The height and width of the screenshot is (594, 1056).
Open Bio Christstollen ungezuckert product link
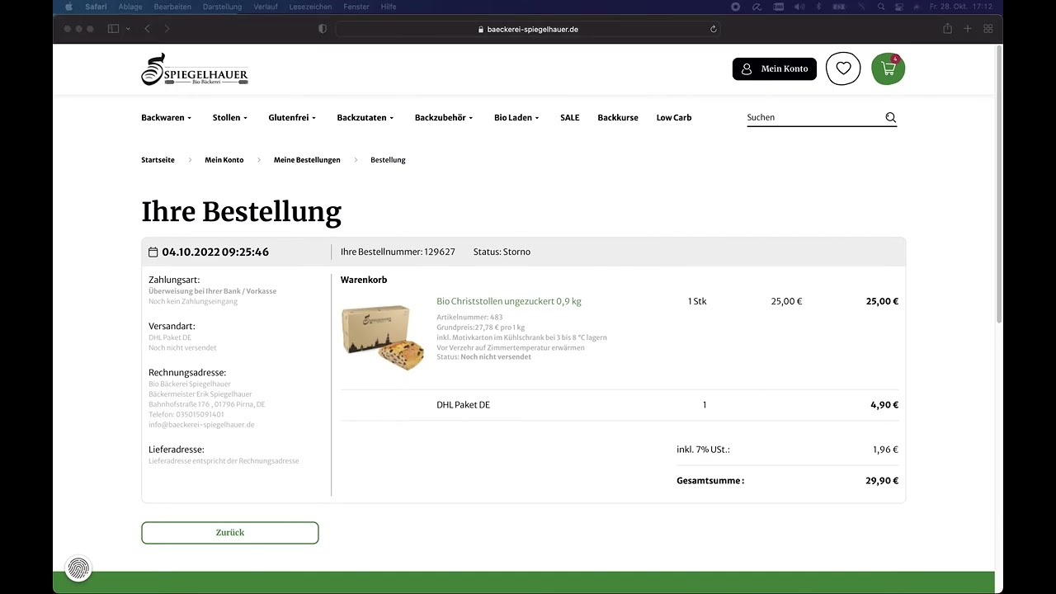click(x=509, y=301)
